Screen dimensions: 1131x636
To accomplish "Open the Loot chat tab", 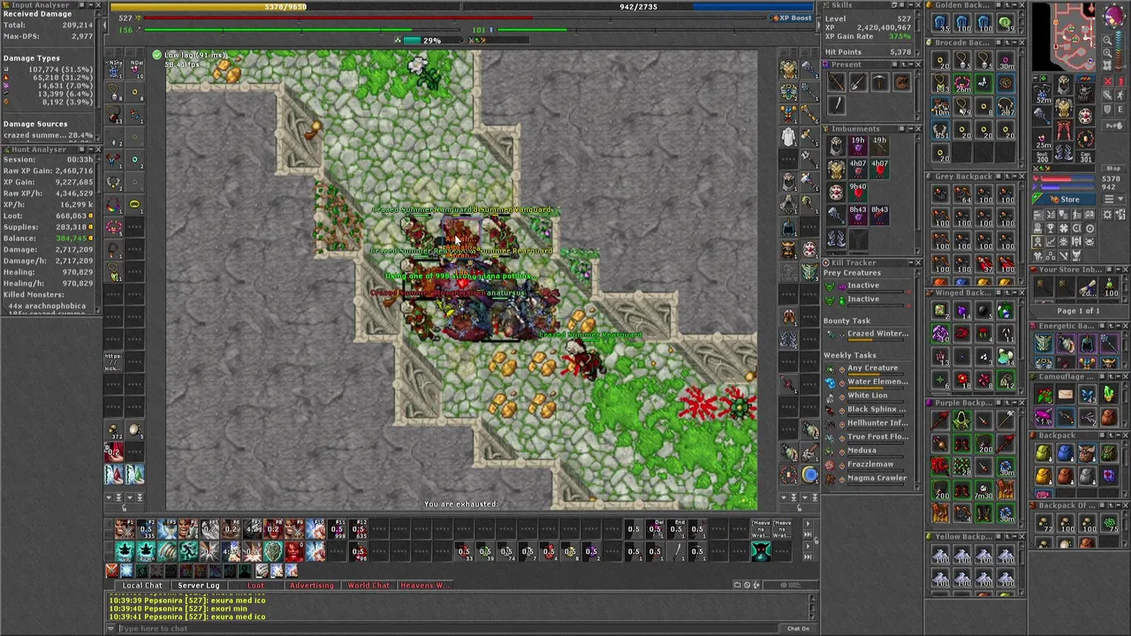I will tap(255, 586).
